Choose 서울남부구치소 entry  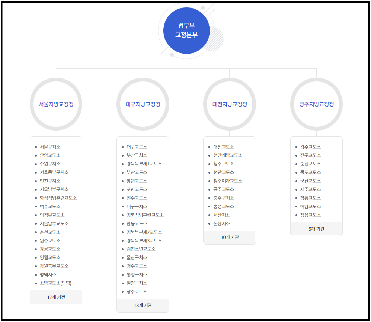coord(54,189)
